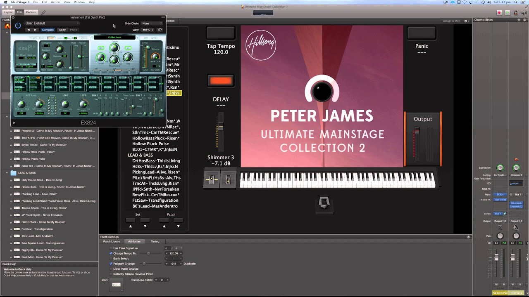Click Tape Delay audio FX slot
Viewport: 529px width, 297px height.
(x=500, y=200)
